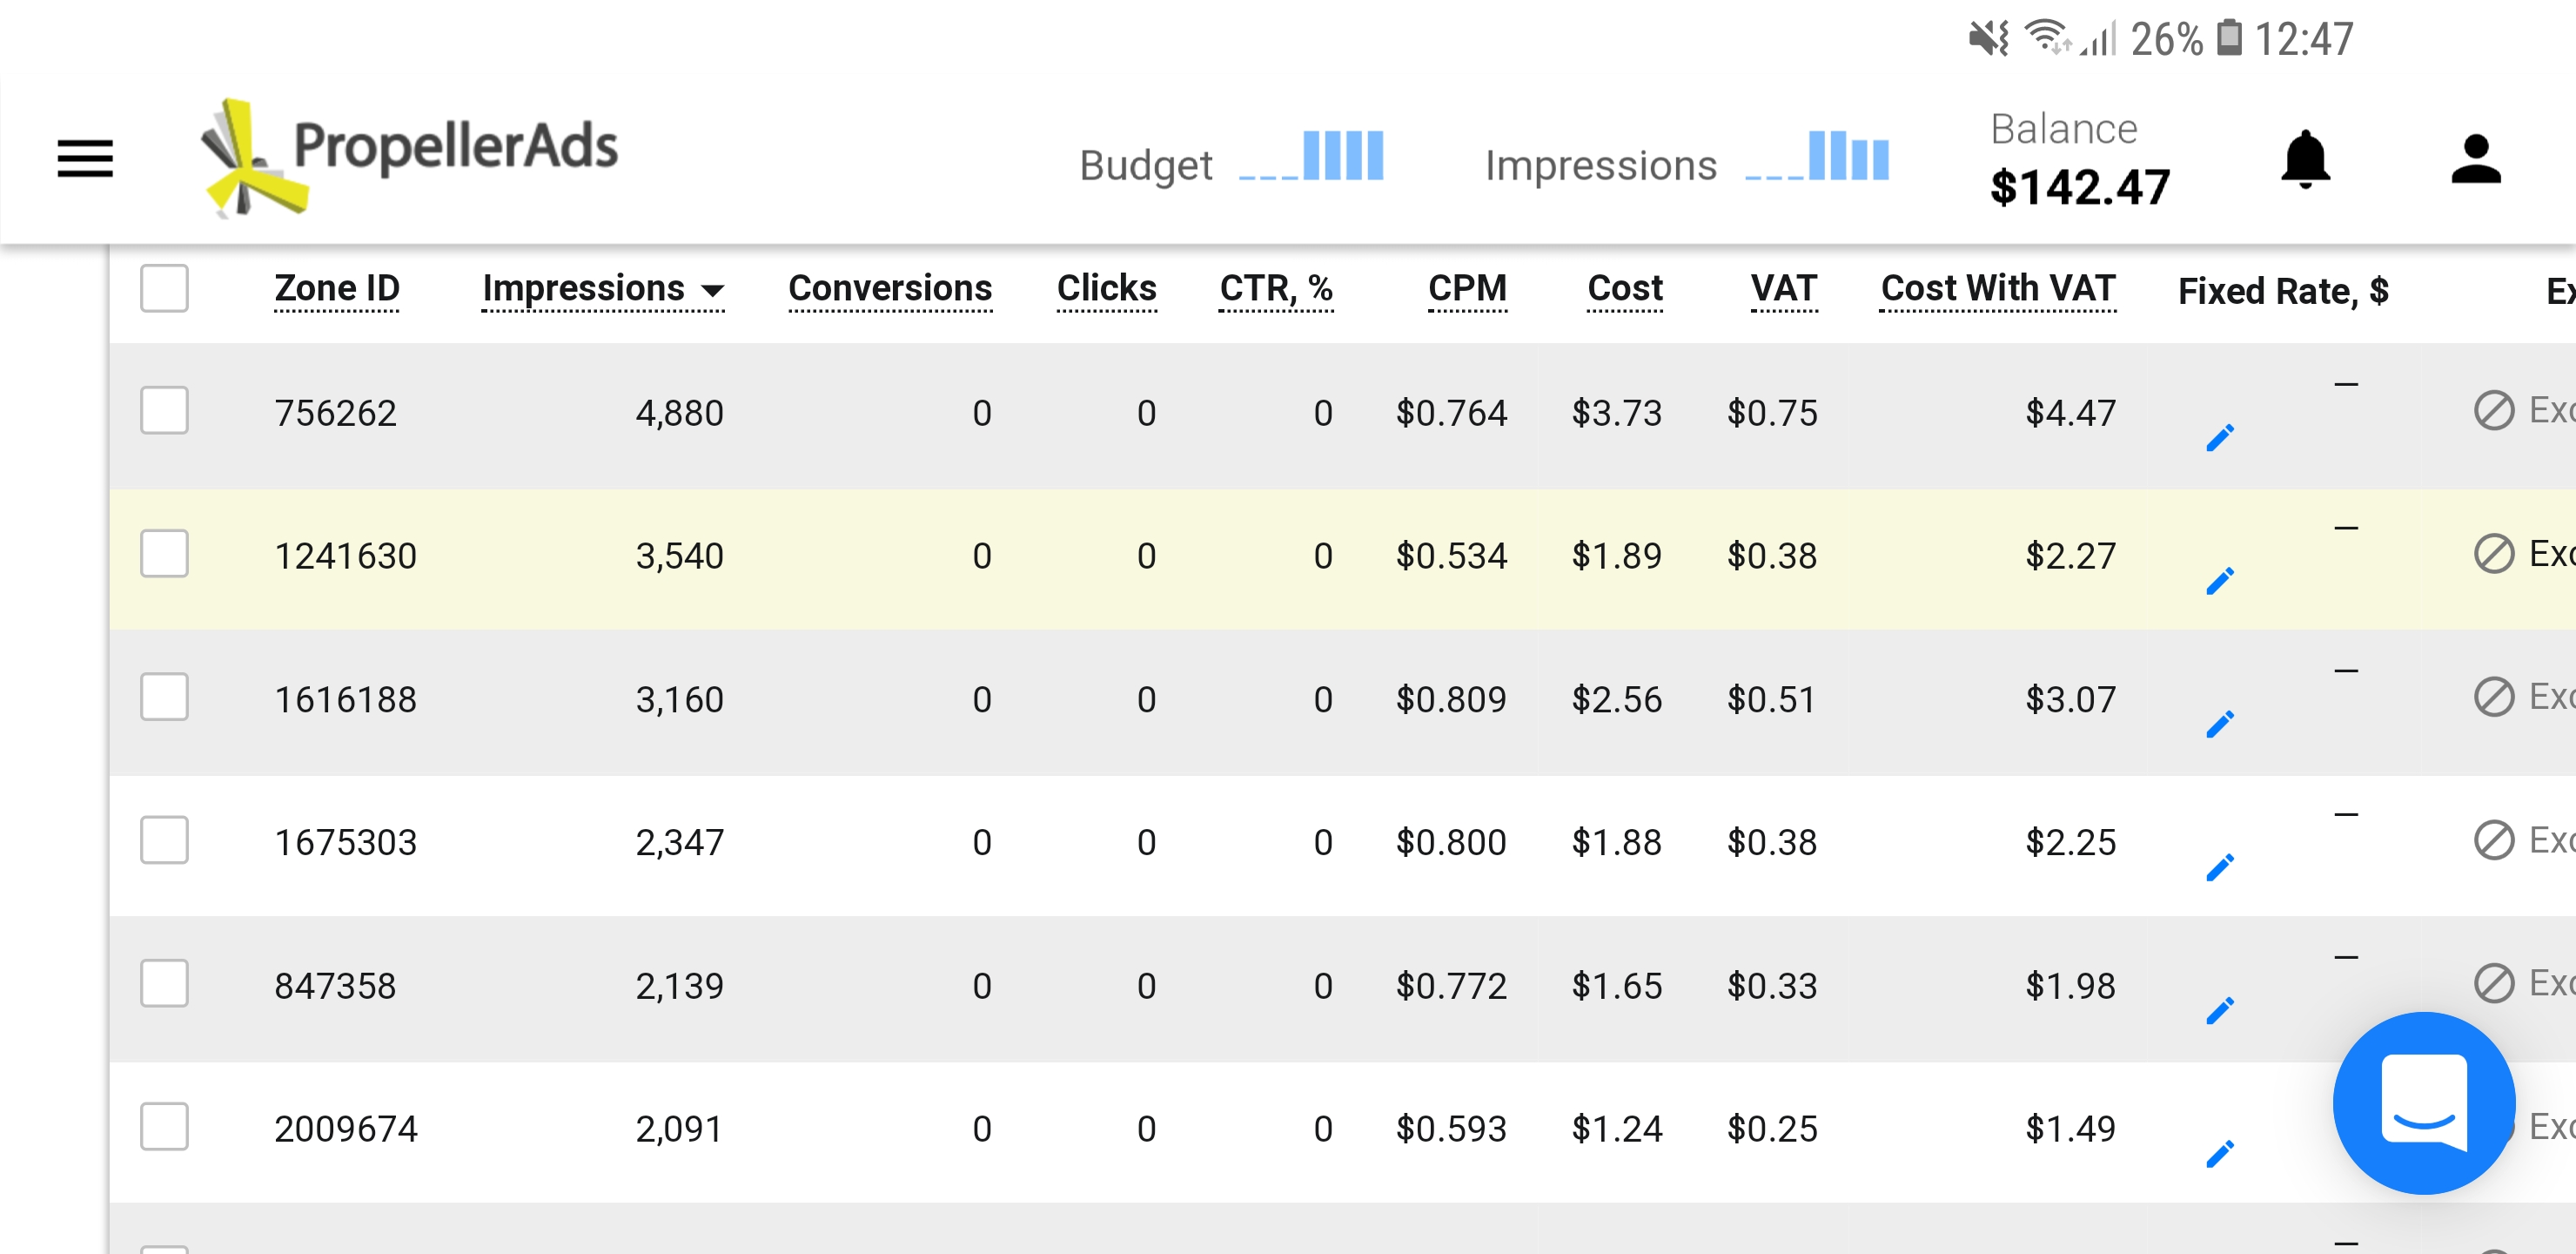Edit fixed rate for zone 1675303
Viewport: 2576px width, 1254px height.
coord(2219,867)
